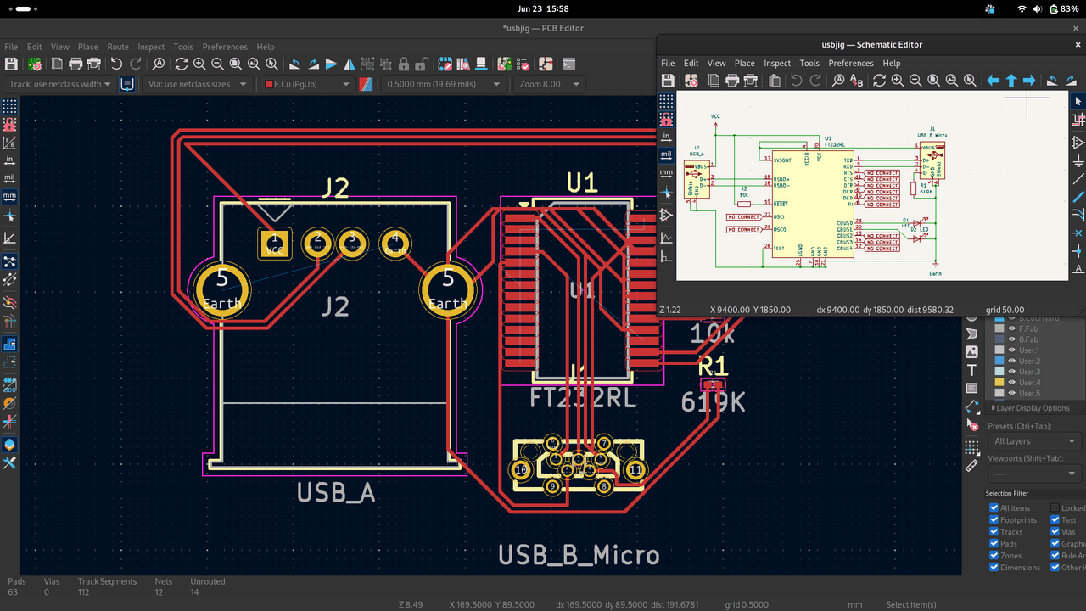Click the Plot icon in PCB toolbar
The width and height of the screenshot is (1086, 611).
click(93, 64)
